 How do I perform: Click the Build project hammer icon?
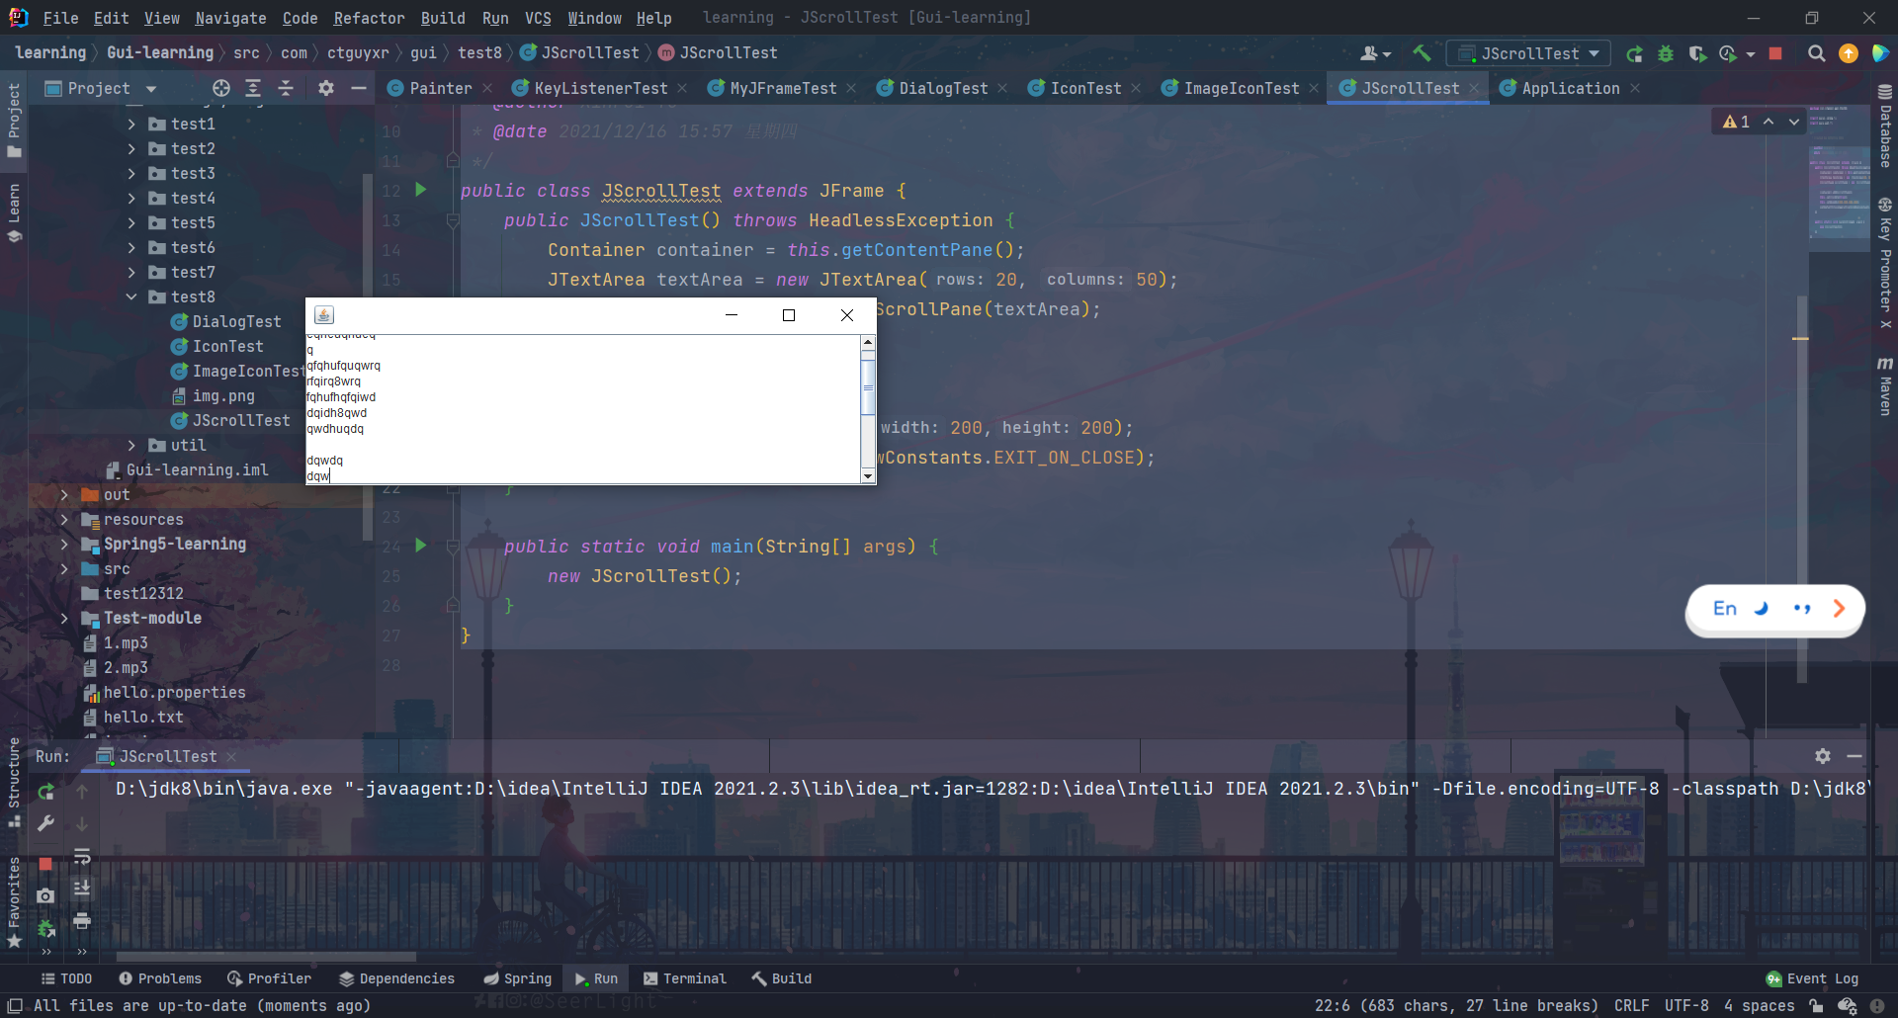1422,53
